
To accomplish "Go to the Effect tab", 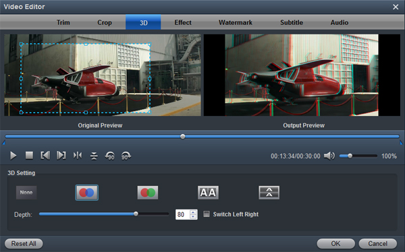I will pyautogui.click(x=183, y=22).
